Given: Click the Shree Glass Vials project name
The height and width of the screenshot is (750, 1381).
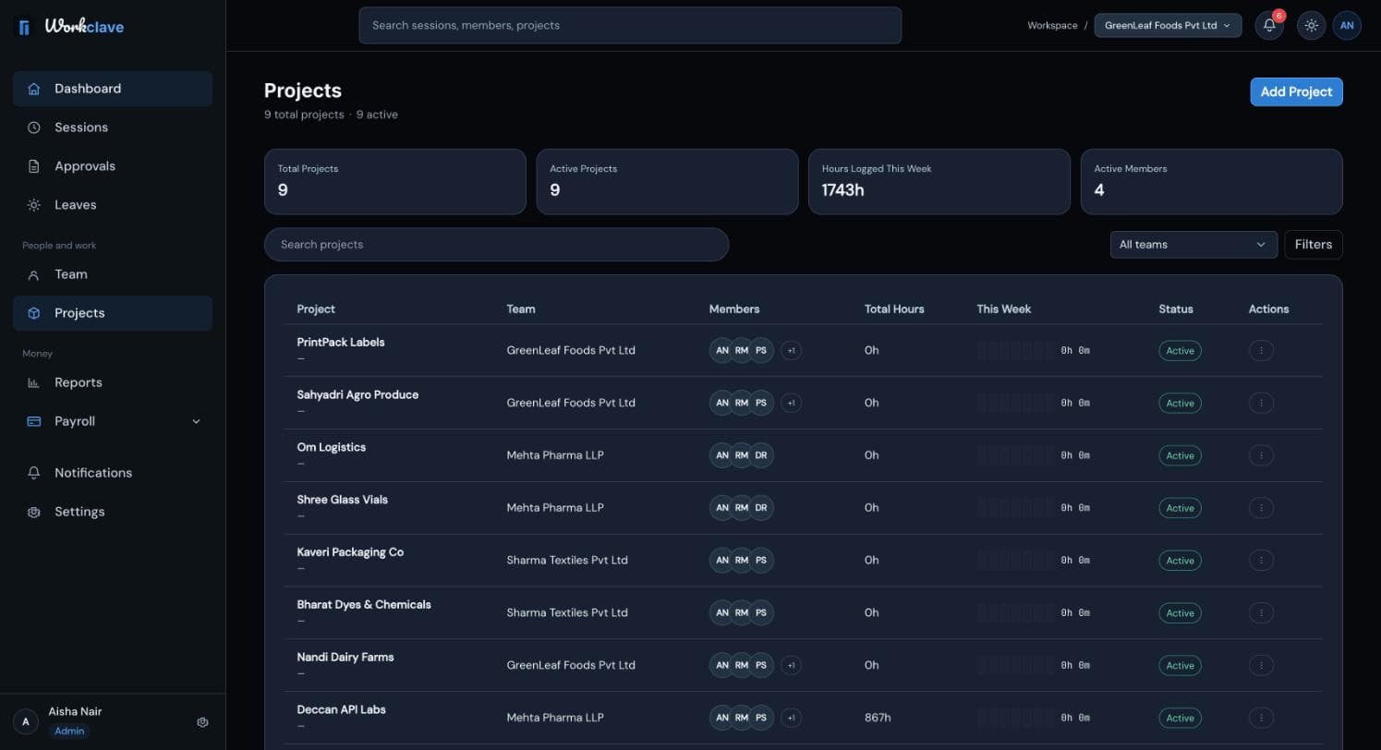Looking at the screenshot, I should [x=343, y=500].
